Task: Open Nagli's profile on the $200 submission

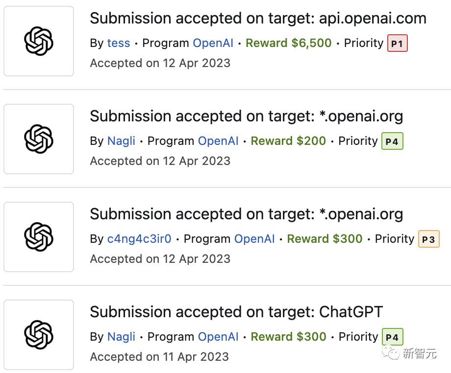Action: click(121, 141)
